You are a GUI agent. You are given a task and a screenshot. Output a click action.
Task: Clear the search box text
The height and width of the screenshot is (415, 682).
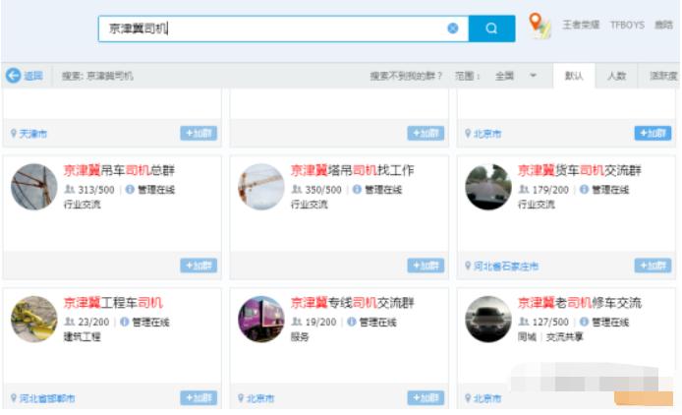click(x=453, y=29)
